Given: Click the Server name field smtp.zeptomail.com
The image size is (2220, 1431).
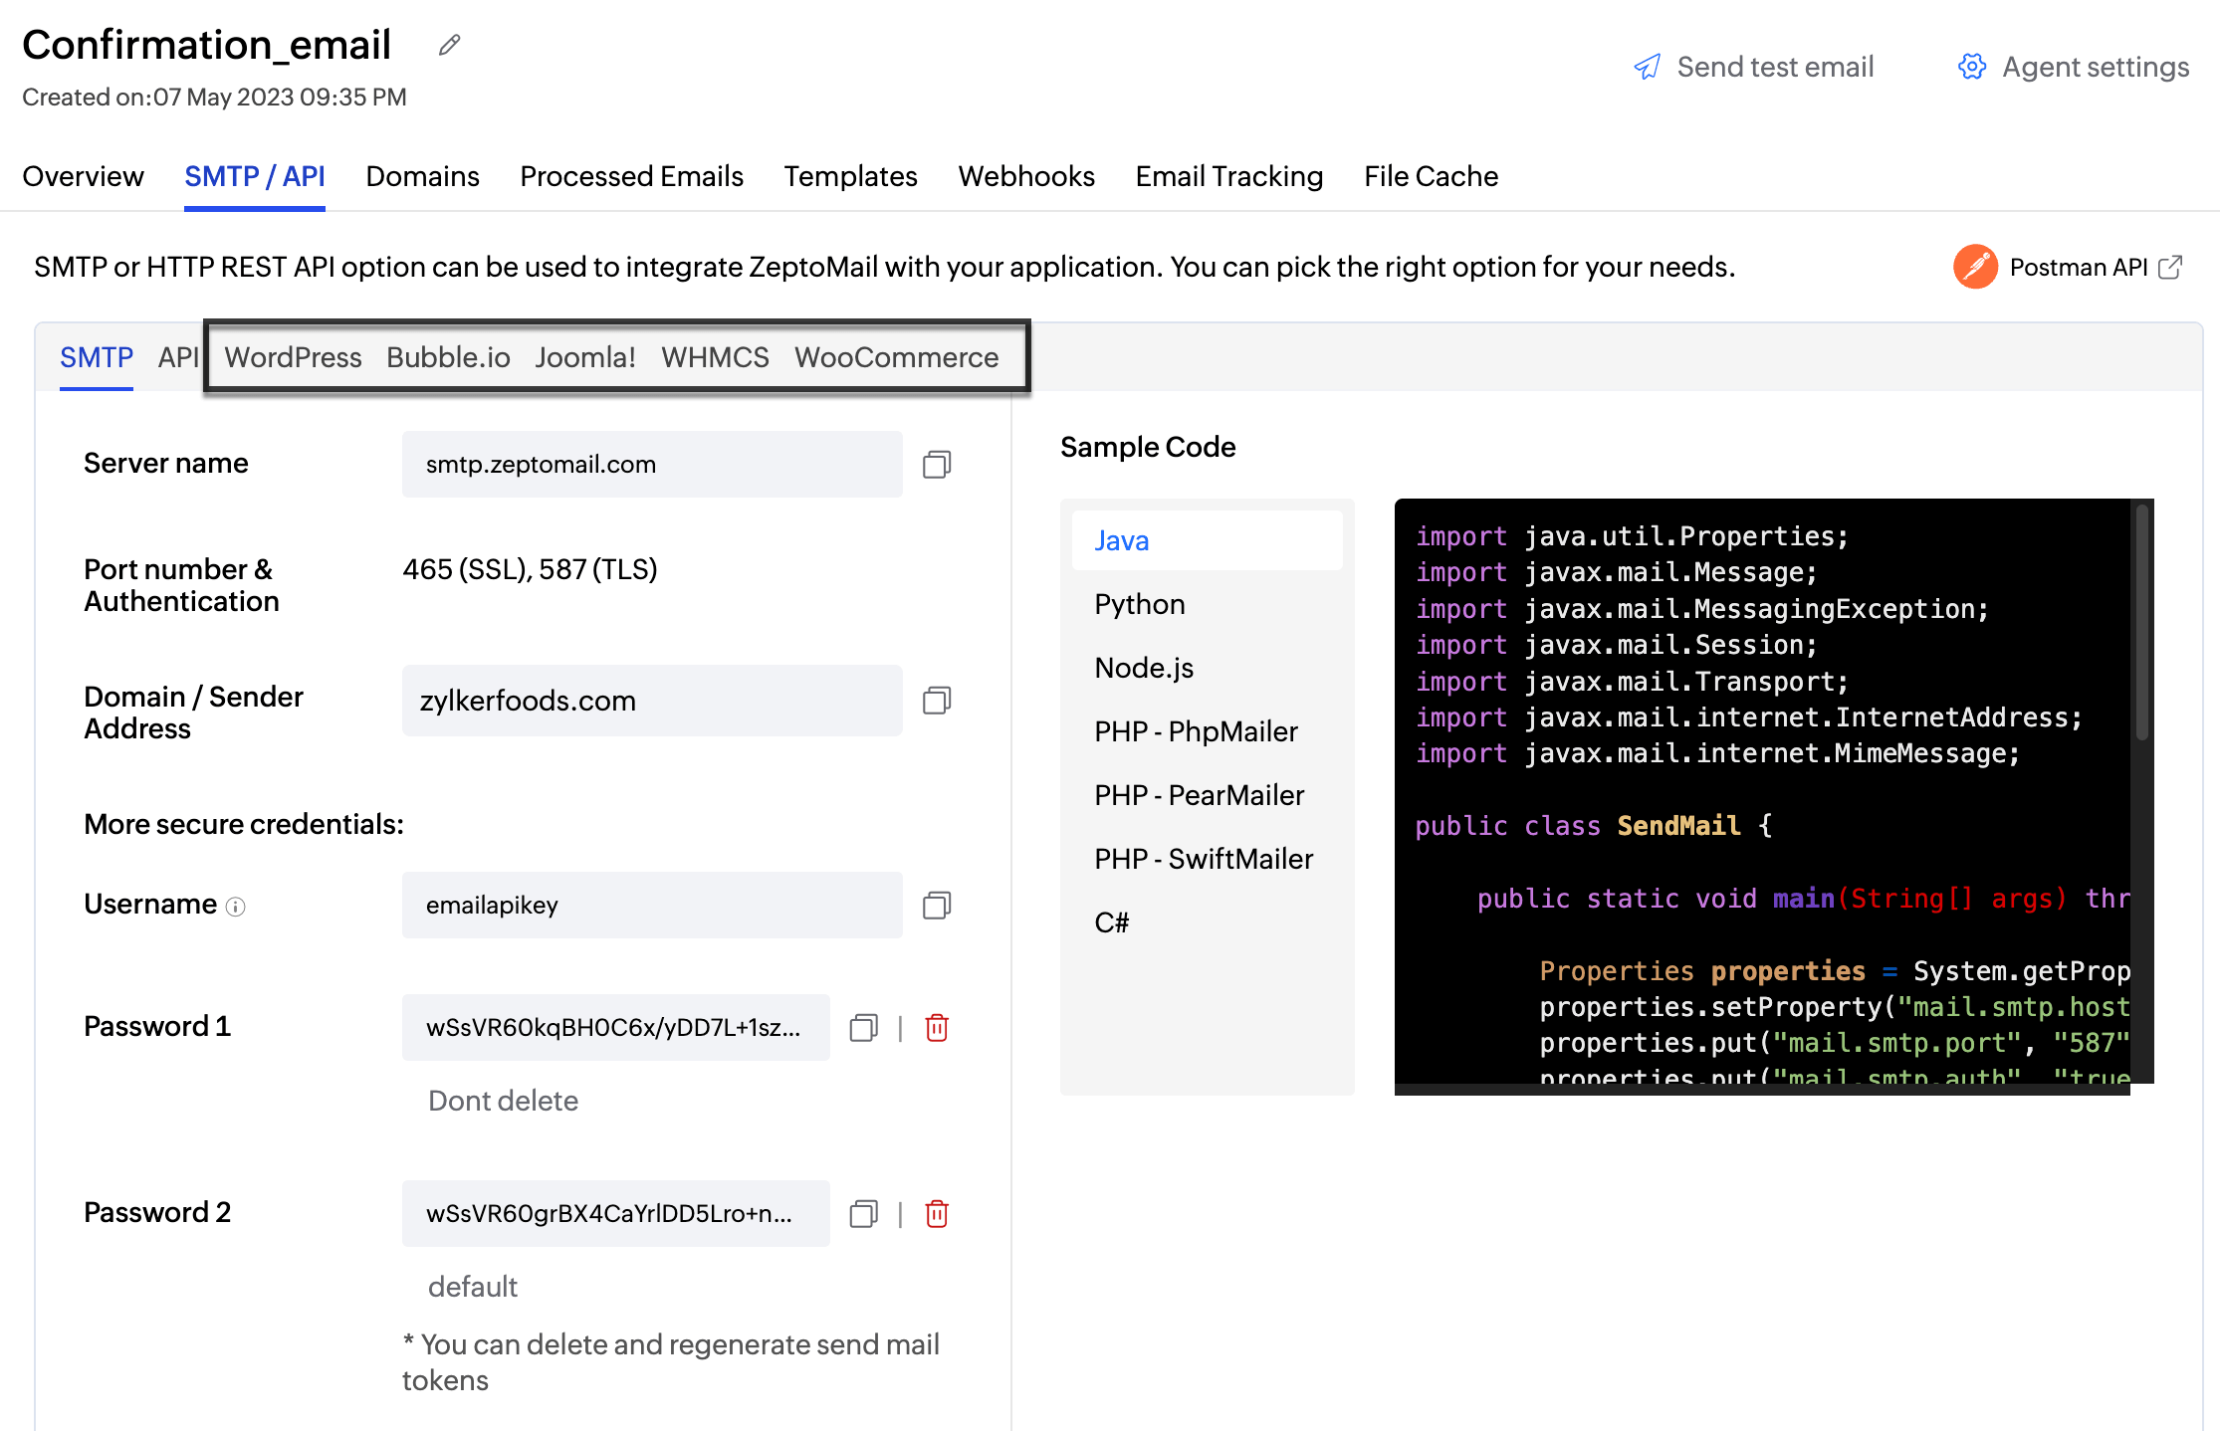Looking at the screenshot, I should coord(652,465).
